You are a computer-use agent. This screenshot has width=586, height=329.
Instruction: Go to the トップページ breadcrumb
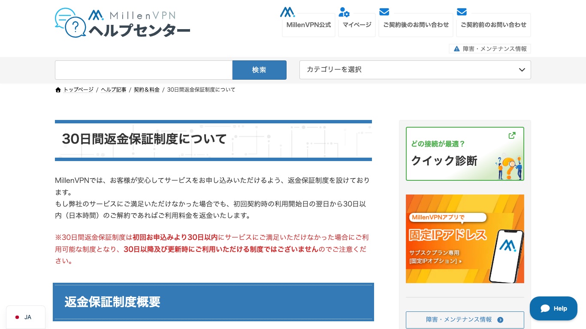(79, 90)
